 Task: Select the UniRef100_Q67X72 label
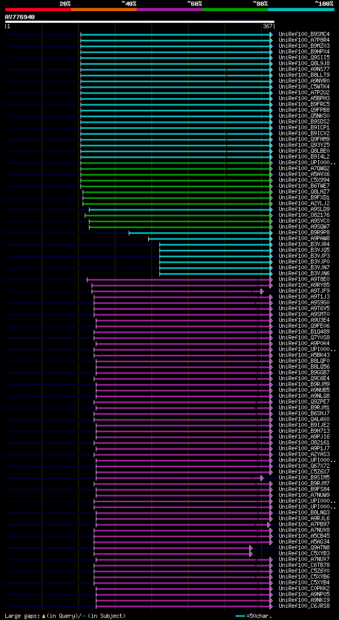coord(304,466)
